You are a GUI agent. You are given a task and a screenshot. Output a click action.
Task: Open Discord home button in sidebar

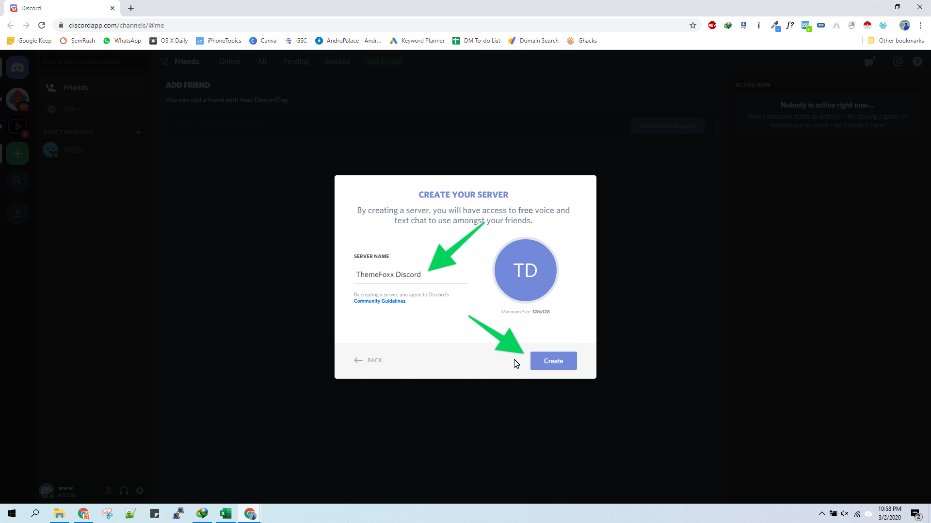[x=17, y=68]
